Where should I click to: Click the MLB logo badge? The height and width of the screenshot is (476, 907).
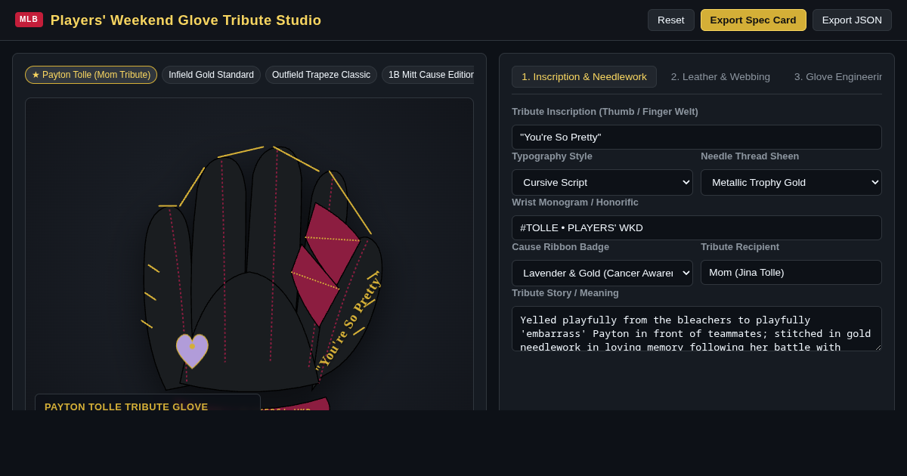(29, 20)
